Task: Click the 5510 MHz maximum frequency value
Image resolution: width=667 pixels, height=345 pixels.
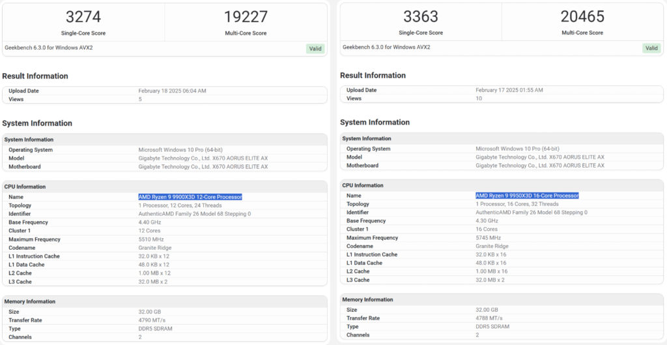Action: 151,239
